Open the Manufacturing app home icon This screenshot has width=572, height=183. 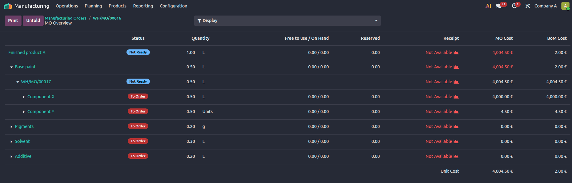pyautogui.click(x=8, y=6)
